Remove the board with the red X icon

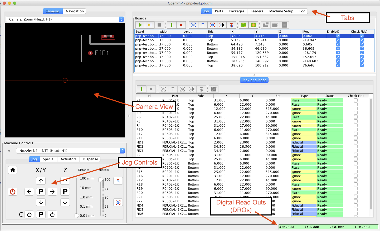[x=181, y=25]
